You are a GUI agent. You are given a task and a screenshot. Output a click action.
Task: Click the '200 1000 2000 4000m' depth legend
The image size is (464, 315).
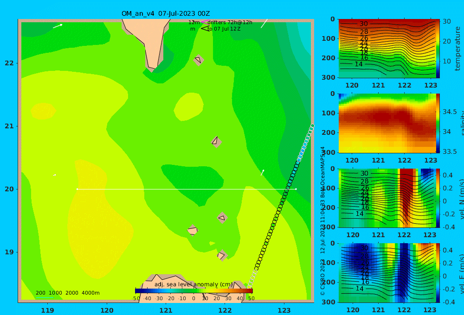pos(67,293)
